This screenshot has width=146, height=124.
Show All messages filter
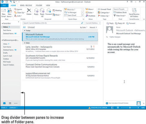tap(24, 27)
